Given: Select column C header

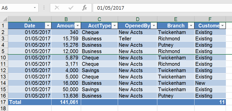Looking at the screenshot, I should [99, 19].
